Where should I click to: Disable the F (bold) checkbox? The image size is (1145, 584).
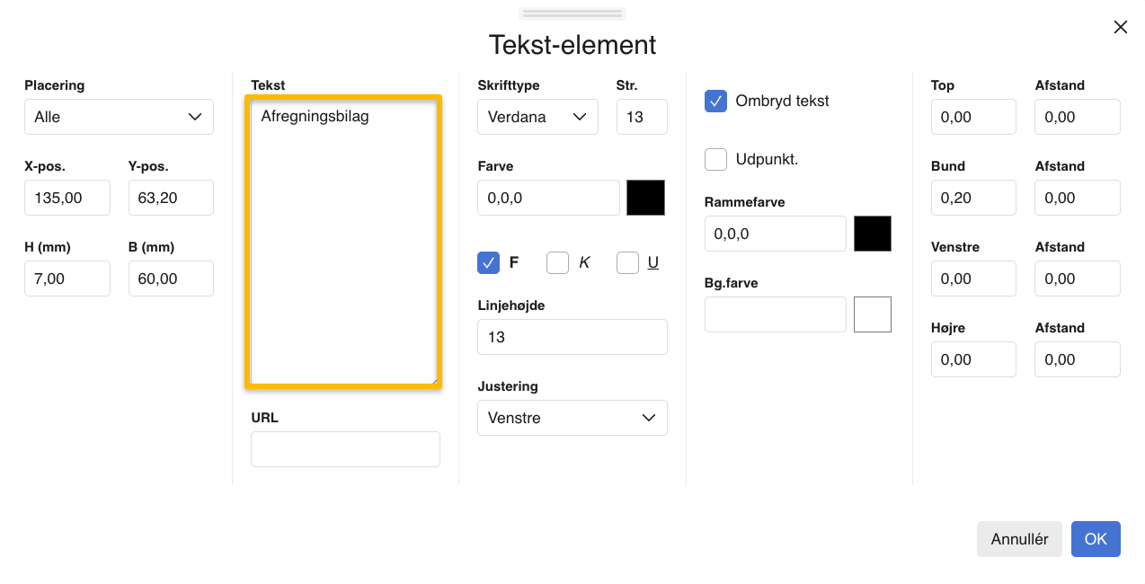[488, 262]
